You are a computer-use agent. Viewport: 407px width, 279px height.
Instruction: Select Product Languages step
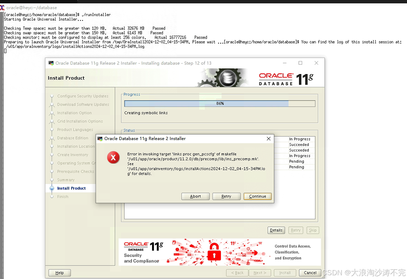[x=75, y=129]
